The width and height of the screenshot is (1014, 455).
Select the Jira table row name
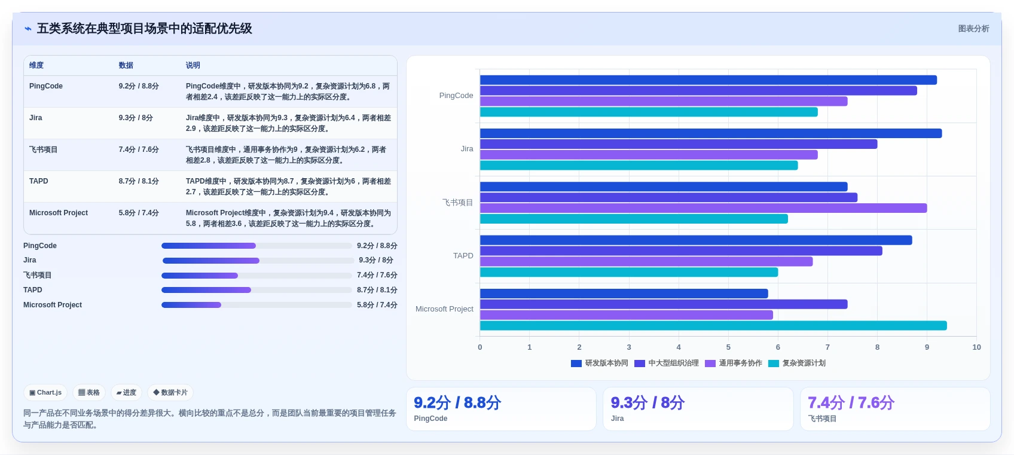[x=36, y=118]
